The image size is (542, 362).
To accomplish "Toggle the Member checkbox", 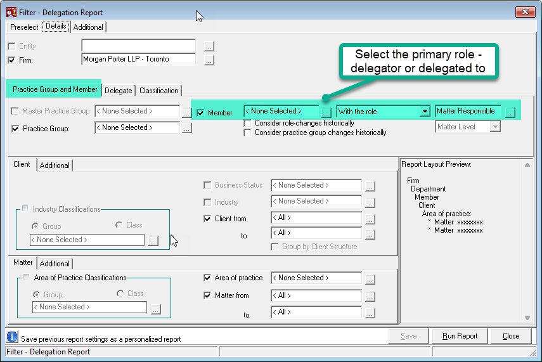I will point(200,113).
